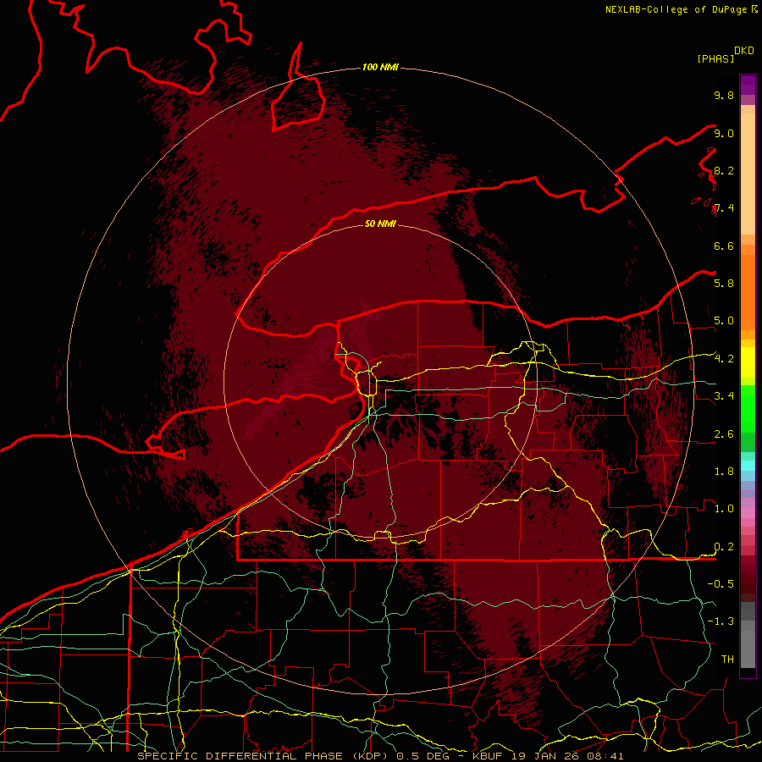This screenshot has height=762, width=762.
Task: Click the 8.2 scale value
Action: pos(724,171)
